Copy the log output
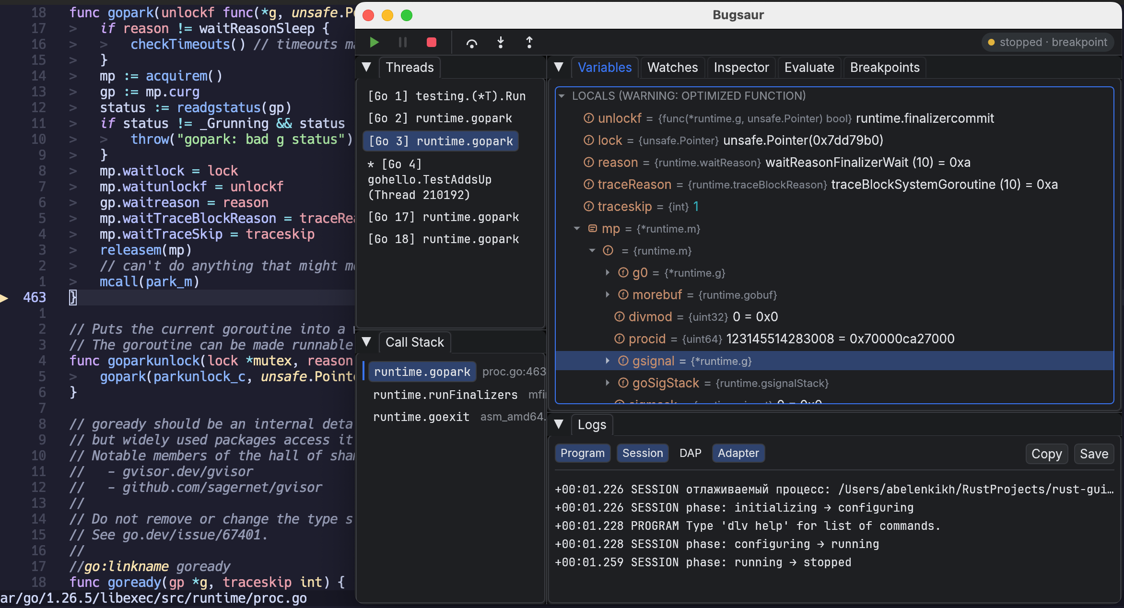Image resolution: width=1124 pixels, height=608 pixels. tap(1046, 454)
